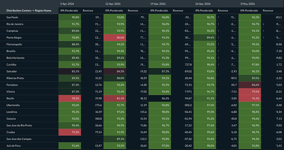Select the Brasilia row label
Screen dimensions: 284x150
pyautogui.click(x=11, y=51)
